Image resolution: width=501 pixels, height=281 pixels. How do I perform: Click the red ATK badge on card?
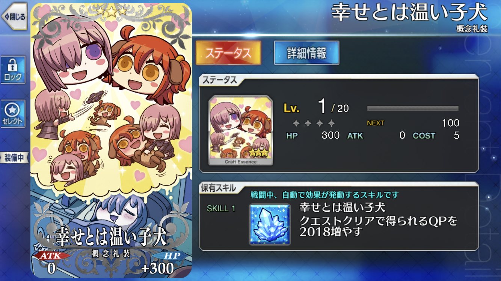click(51, 256)
